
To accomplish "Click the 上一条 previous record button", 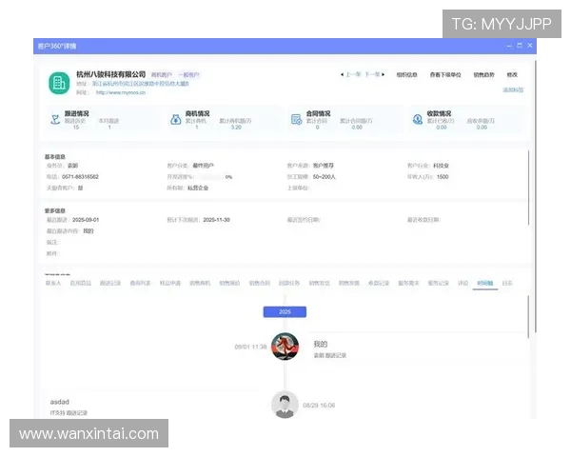I will pos(353,74).
